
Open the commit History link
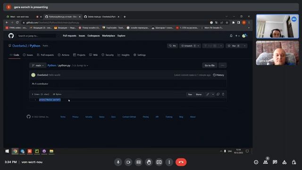[218, 75]
